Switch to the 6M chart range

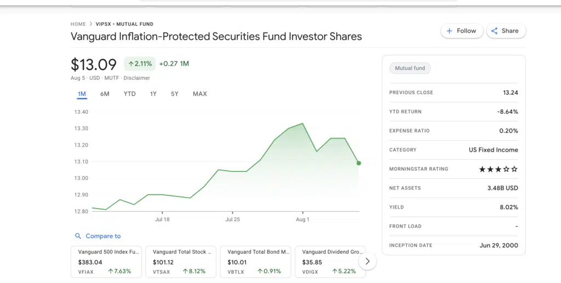click(x=105, y=94)
